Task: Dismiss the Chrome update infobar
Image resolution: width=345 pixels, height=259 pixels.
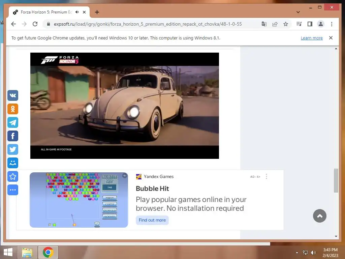Action: (331, 38)
